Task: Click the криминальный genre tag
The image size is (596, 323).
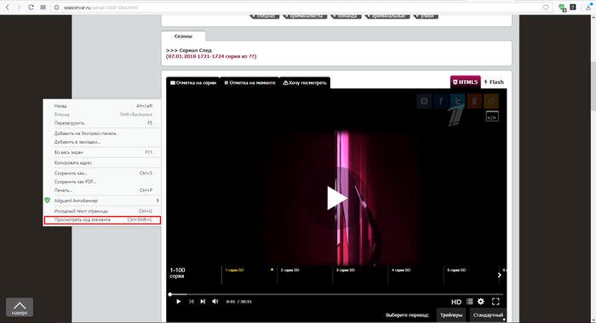Action: [387, 16]
